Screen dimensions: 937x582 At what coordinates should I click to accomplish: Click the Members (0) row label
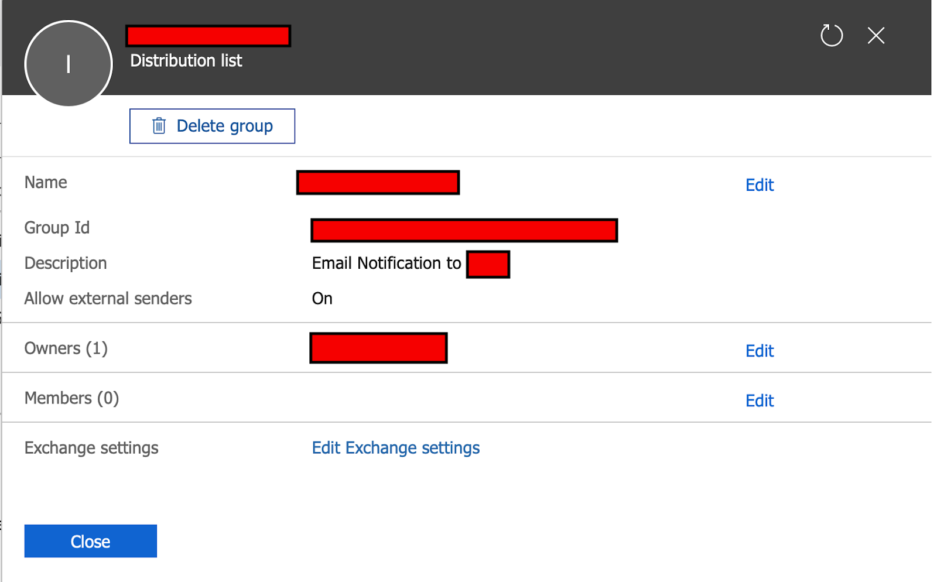click(71, 398)
